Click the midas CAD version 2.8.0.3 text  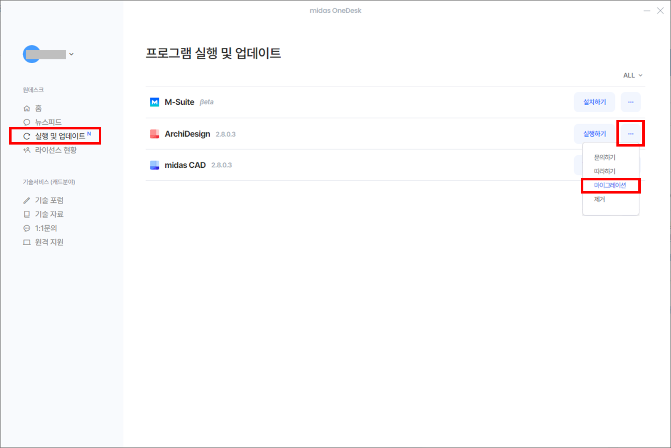click(x=222, y=165)
